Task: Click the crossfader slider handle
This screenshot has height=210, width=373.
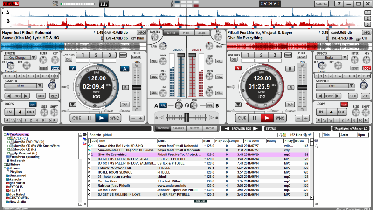Action: tap(186, 118)
